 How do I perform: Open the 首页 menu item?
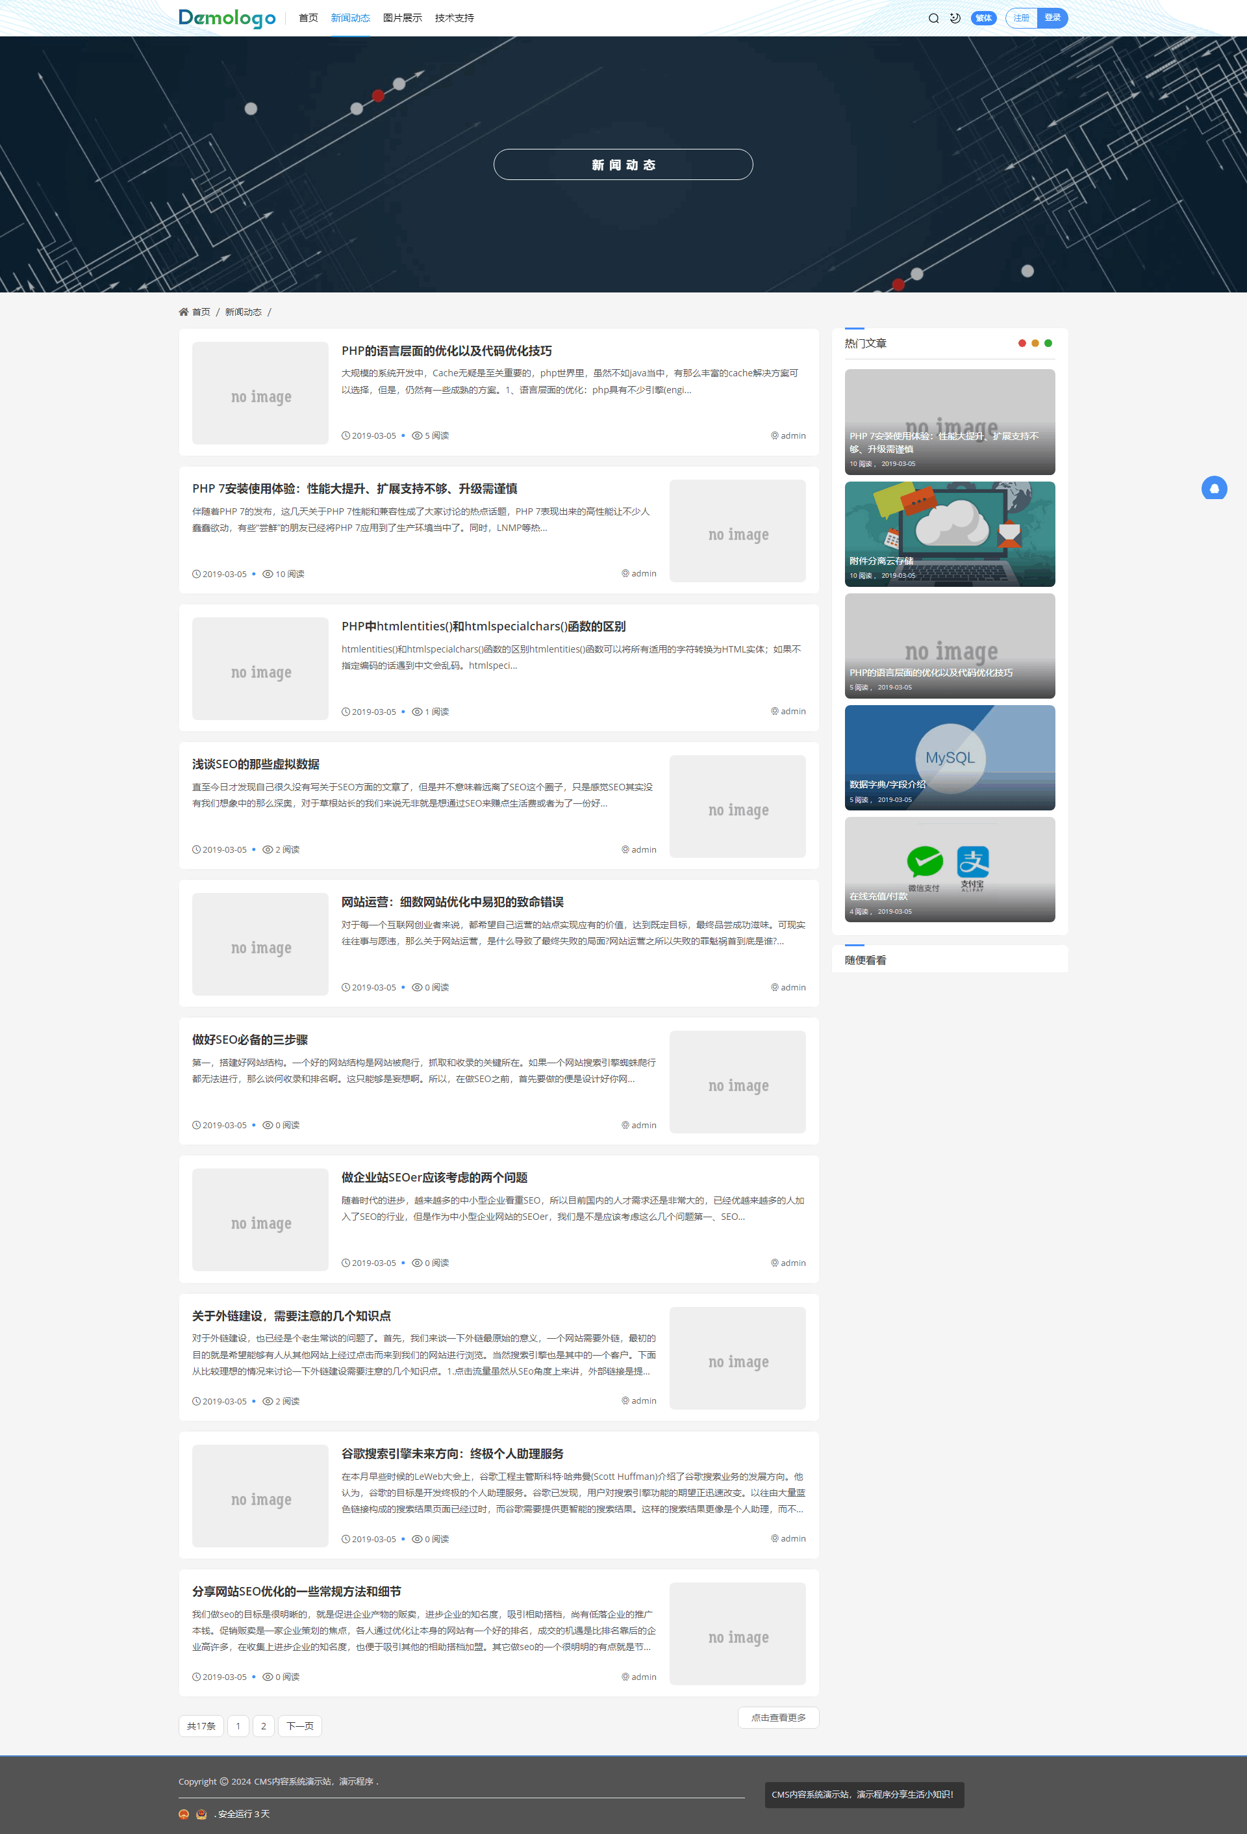309,18
